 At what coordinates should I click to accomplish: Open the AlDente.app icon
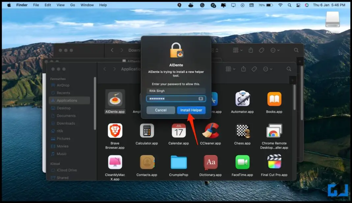(x=115, y=99)
